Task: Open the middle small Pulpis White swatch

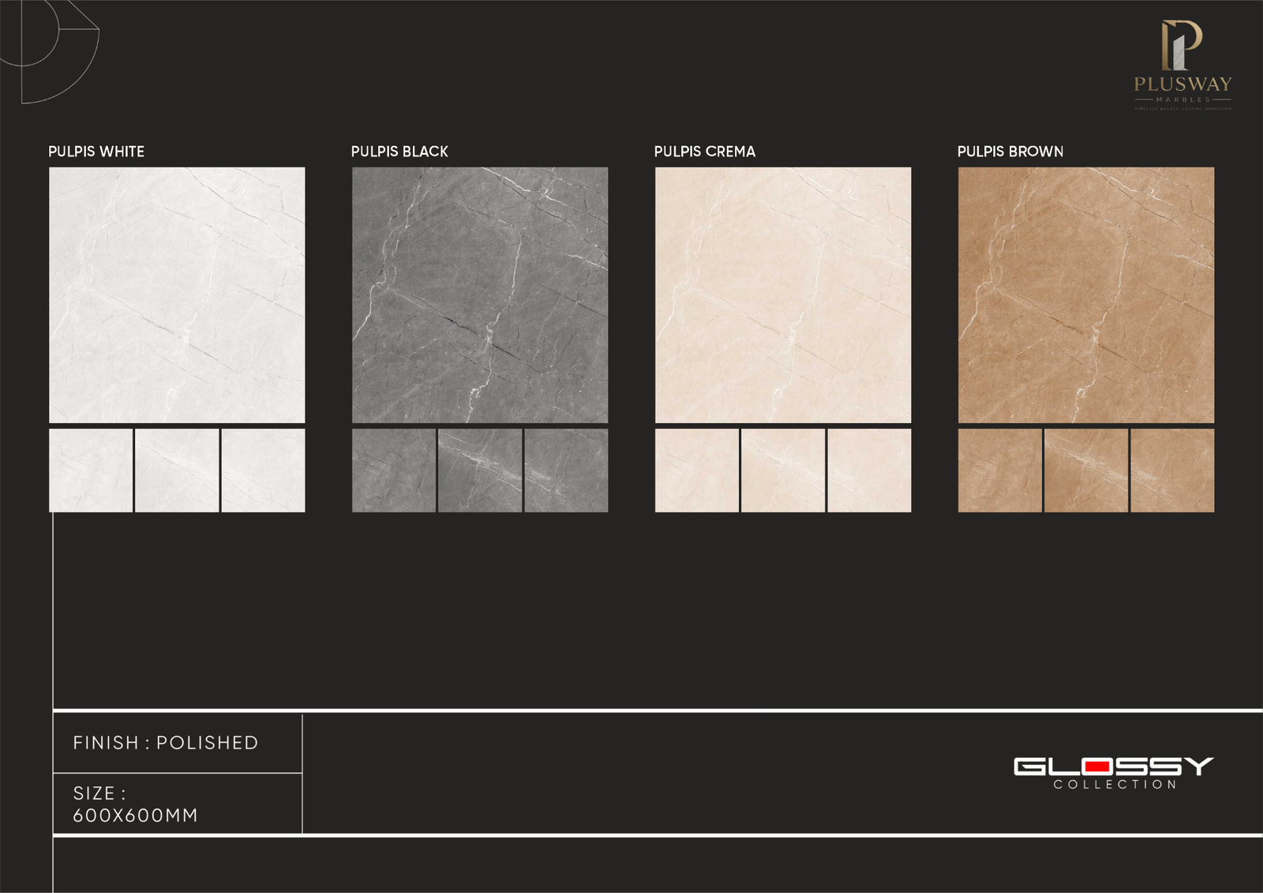Action: [x=177, y=471]
